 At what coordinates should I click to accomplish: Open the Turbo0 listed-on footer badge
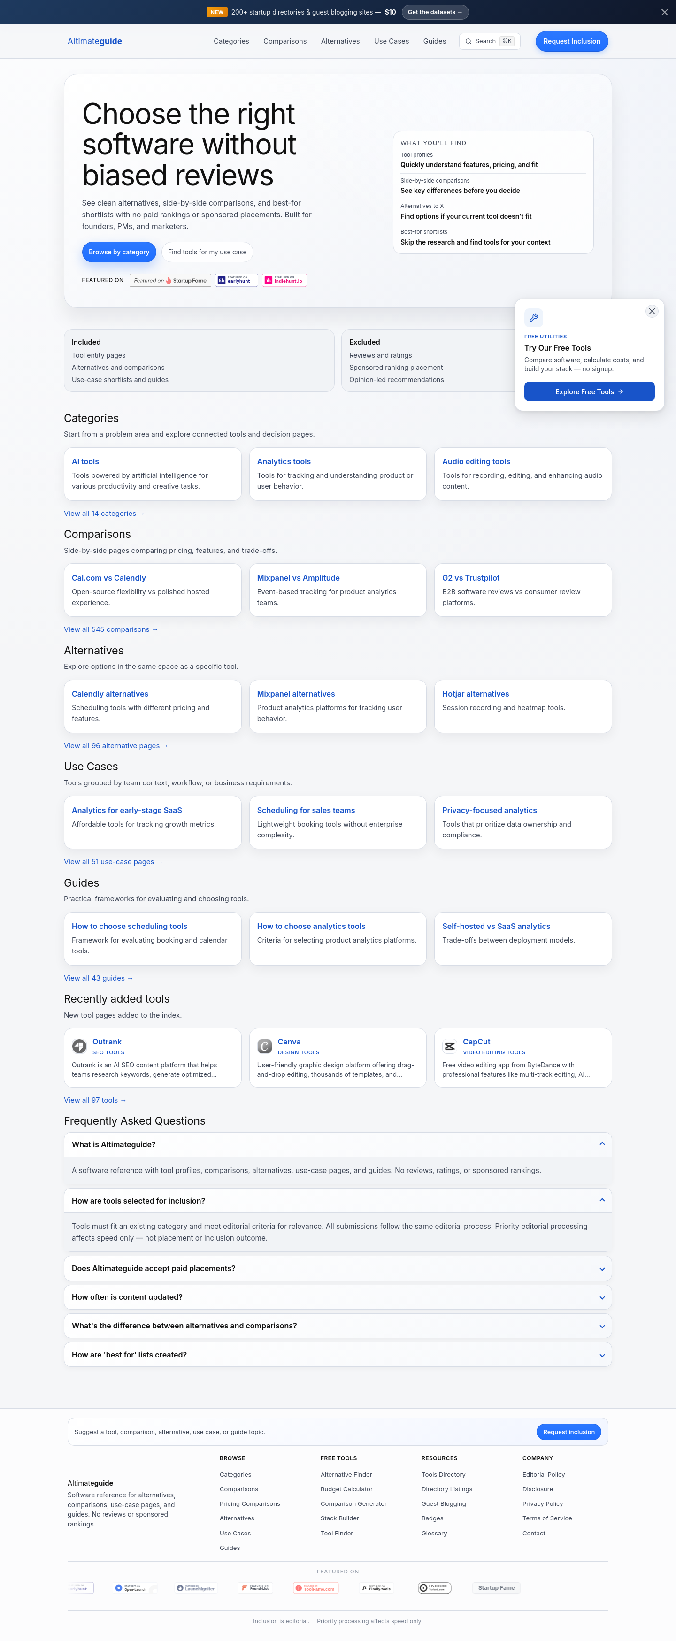[435, 1587]
